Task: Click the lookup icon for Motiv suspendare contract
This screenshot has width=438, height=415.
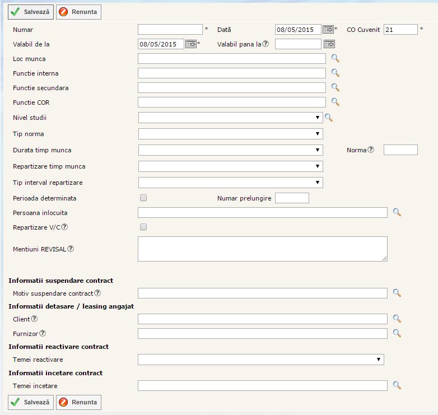Action: [x=397, y=293]
